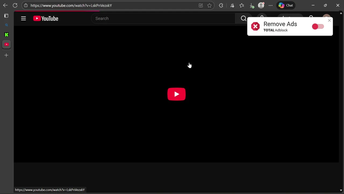Switch to the green K tab in the sidebar
The height and width of the screenshot is (194, 344).
pos(6,34)
